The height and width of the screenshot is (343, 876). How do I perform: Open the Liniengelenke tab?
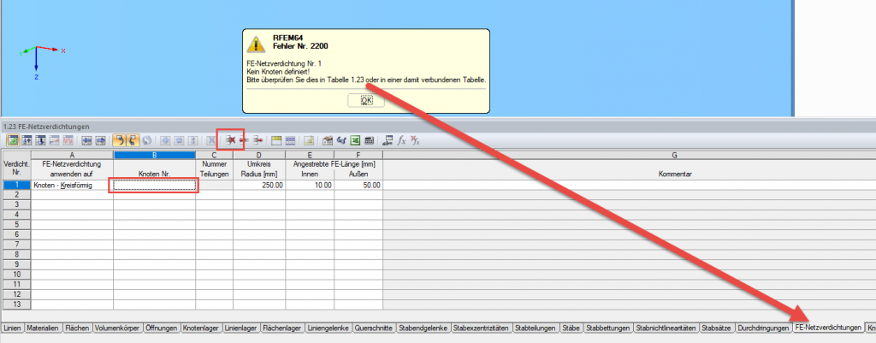328,328
